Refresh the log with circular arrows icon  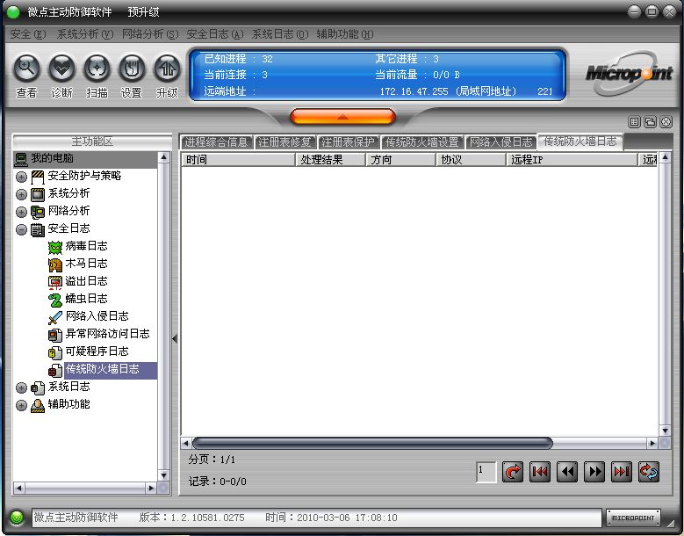click(649, 472)
